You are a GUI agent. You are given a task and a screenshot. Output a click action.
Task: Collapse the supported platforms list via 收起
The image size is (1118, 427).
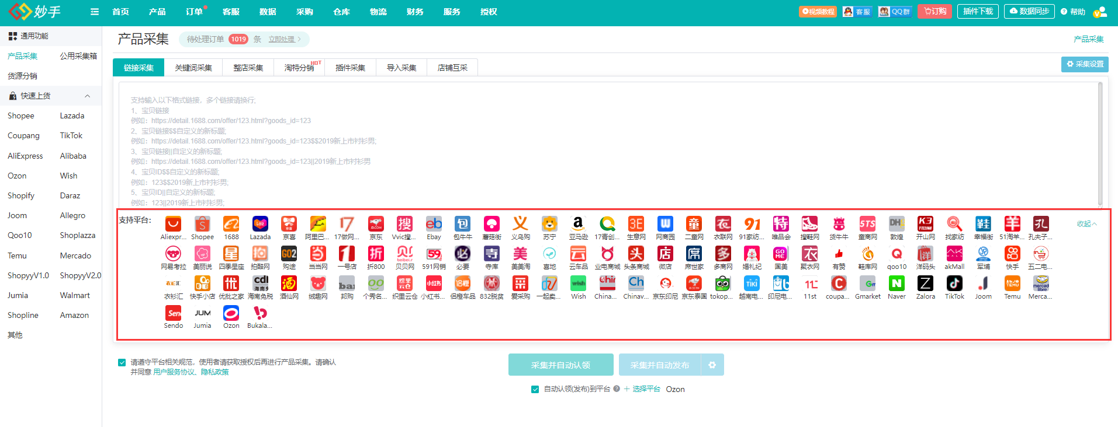point(1086,224)
